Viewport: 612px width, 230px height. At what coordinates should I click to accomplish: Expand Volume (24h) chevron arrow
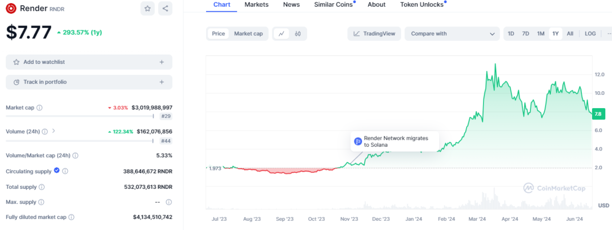[54, 131]
